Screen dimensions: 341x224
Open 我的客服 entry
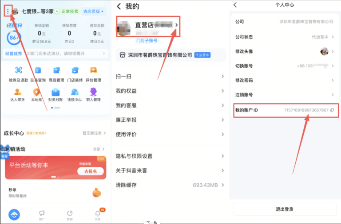click(x=170, y=105)
